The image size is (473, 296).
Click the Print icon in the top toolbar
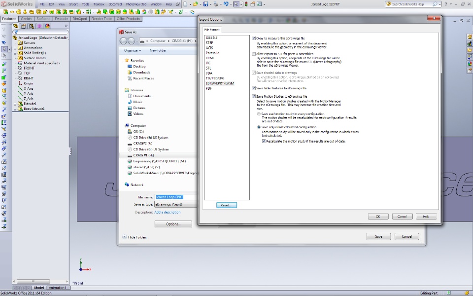[x=216, y=4]
